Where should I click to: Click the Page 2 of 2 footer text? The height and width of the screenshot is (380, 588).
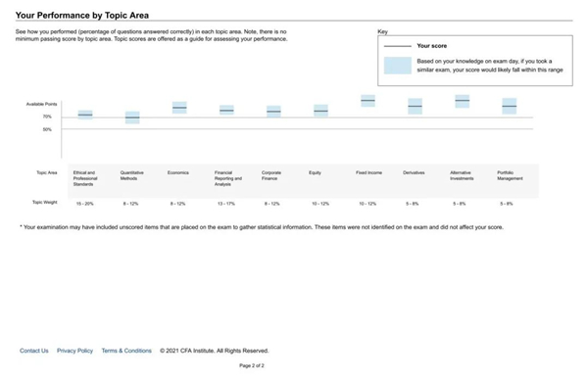coord(252,365)
